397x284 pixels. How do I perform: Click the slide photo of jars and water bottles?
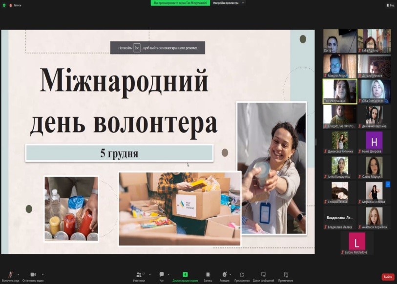(x=71, y=208)
